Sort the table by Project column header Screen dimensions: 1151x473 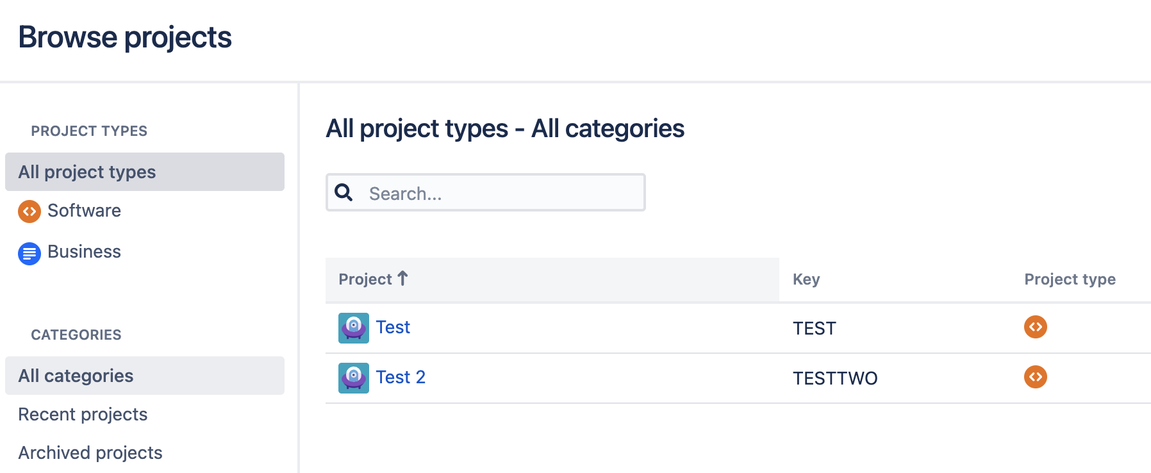tap(365, 279)
